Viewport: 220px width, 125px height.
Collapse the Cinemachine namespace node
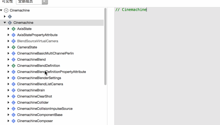pos(5,23)
